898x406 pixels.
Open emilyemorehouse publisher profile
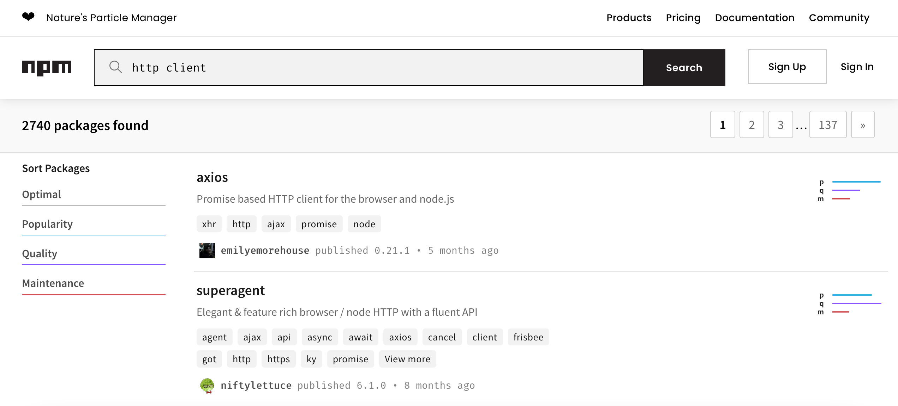click(265, 251)
